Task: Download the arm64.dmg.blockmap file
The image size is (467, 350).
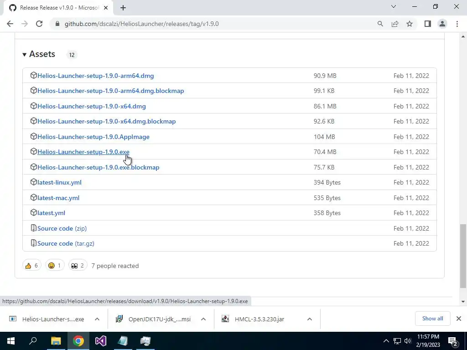Action: click(110, 91)
